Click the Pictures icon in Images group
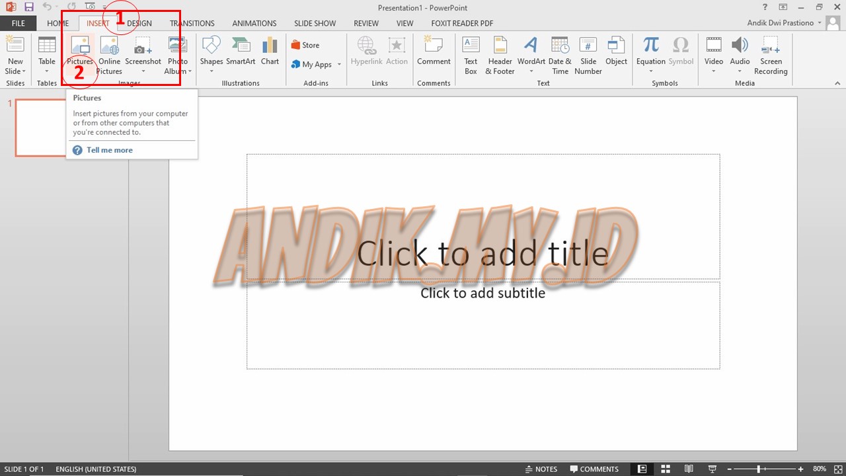Image resolution: width=846 pixels, height=476 pixels. [x=80, y=45]
